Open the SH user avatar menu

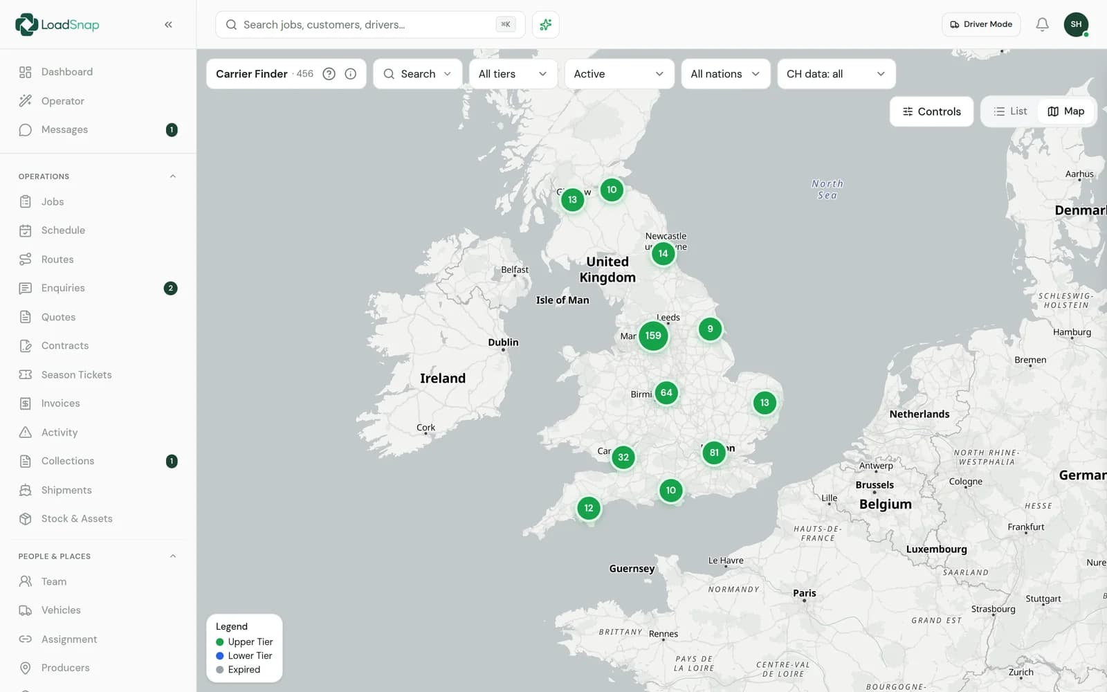pyautogui.click(x=1076, y=24)
